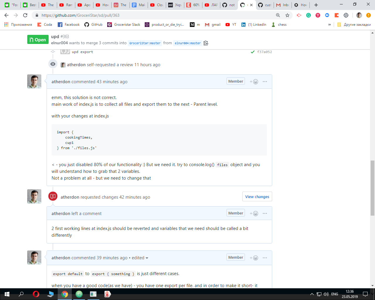Launch Opera from the taskbar
The image size is (375, 300).
point(36,294)
